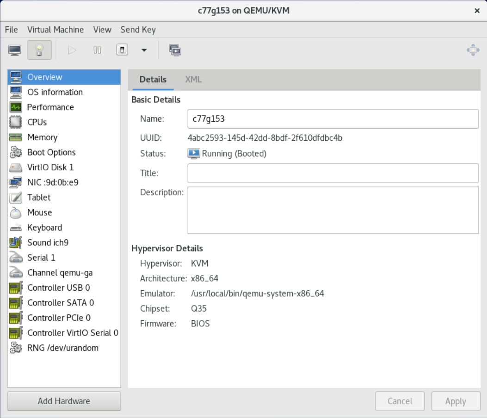The width and height of the screenshot is (487, 418).
Task: Select Controller USB 0
Action: pos(64,287)
